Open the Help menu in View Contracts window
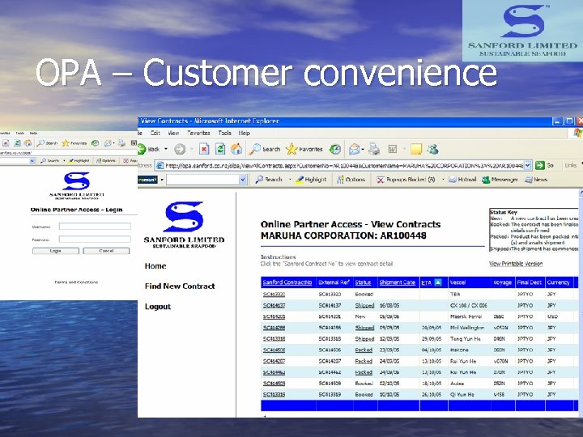583x437 pixels. [244, 133]
